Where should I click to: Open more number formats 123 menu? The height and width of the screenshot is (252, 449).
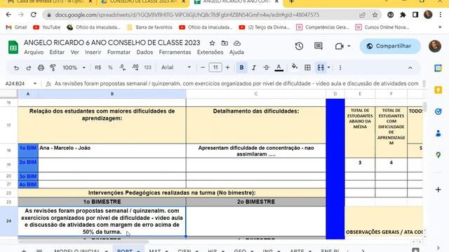point(147,68)
